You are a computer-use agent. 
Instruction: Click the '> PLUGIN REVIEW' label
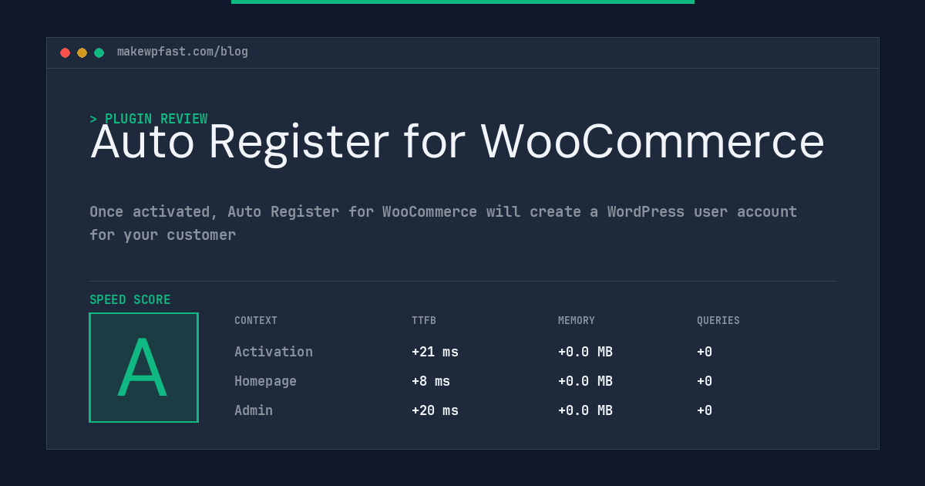coord(149,119)
